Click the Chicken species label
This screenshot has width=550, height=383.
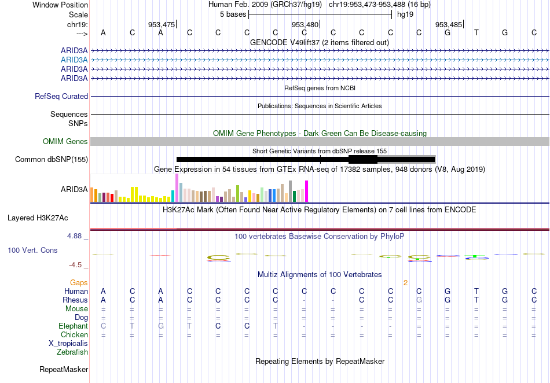coord(74,334)
